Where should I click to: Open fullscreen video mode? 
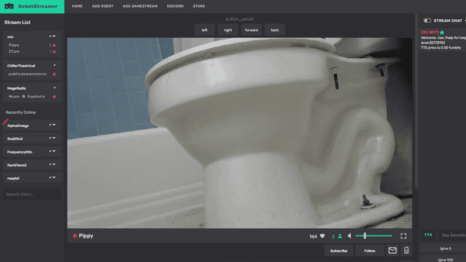pos(403,236)
